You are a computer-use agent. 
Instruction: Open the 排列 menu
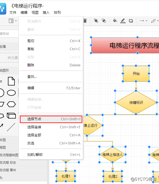57,12
